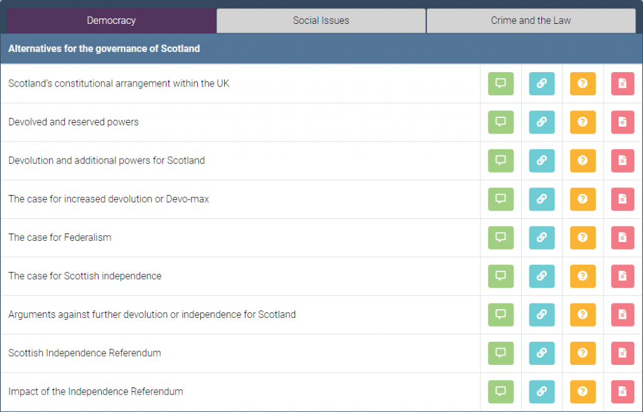Select the Democracy tab
This screenshot has width=643, height=412.
click(111, 21)
